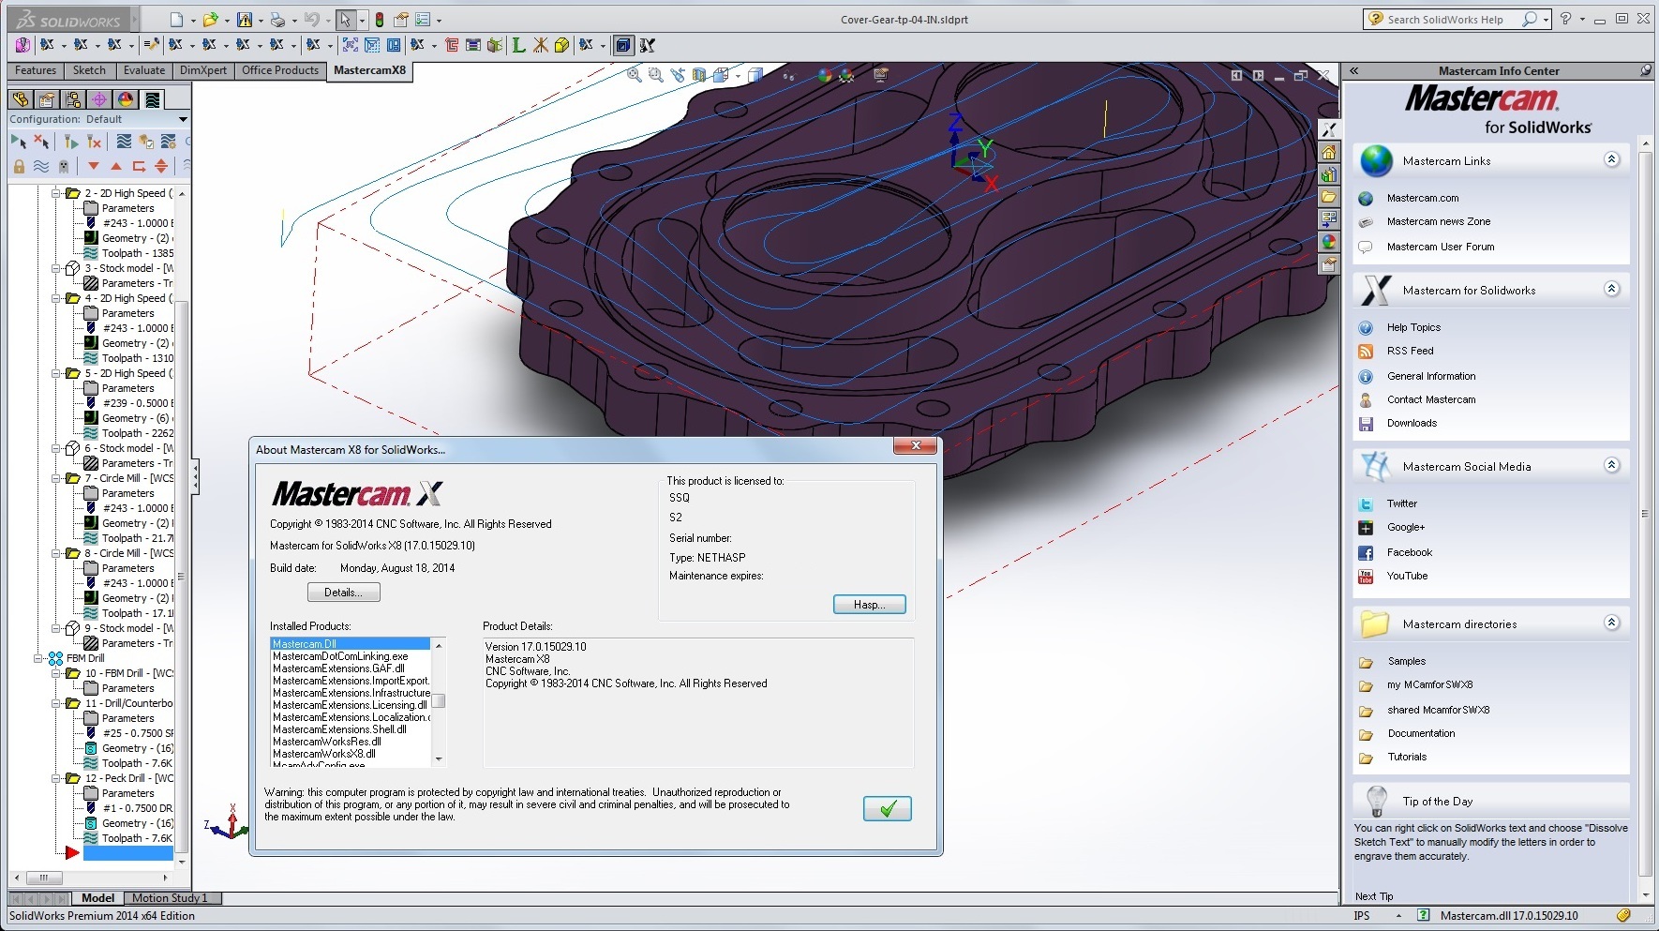Open File Explorer folder task pane tab
Viewport: 1659px width, 931px height.
click(x=1328, y=197)
